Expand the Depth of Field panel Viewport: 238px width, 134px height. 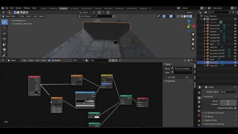pos(210,120)
